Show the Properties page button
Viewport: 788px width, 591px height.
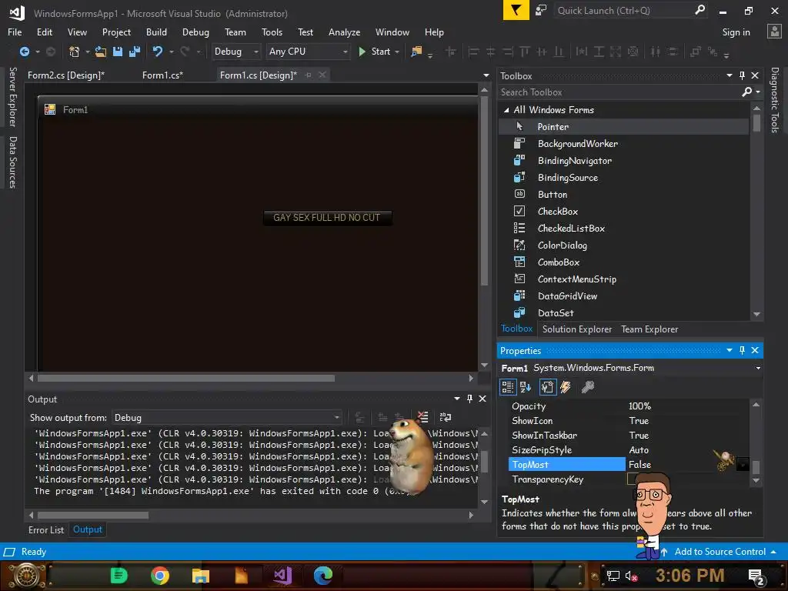pos(547,387)
